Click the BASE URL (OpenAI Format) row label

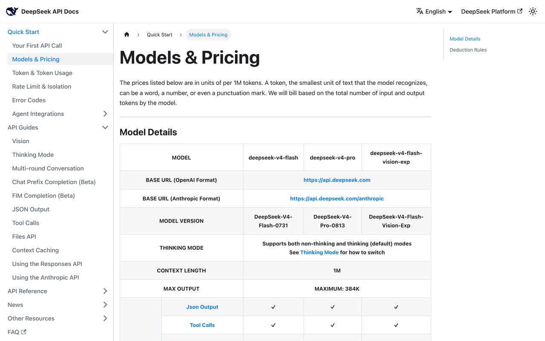click(181, 180)
